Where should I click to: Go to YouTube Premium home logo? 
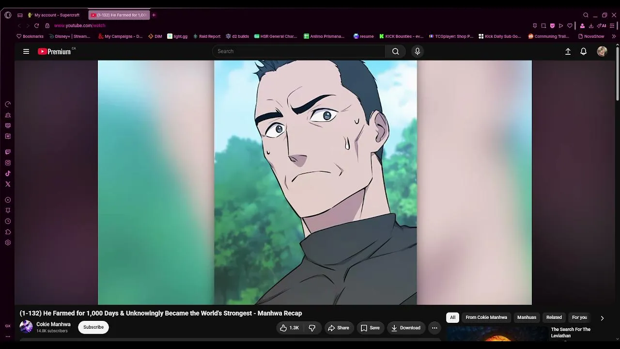54,51
